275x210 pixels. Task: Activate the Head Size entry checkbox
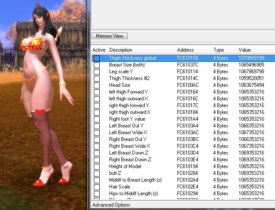click(x=97, y=85)
